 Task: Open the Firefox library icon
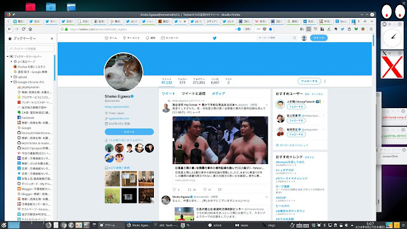301,29
